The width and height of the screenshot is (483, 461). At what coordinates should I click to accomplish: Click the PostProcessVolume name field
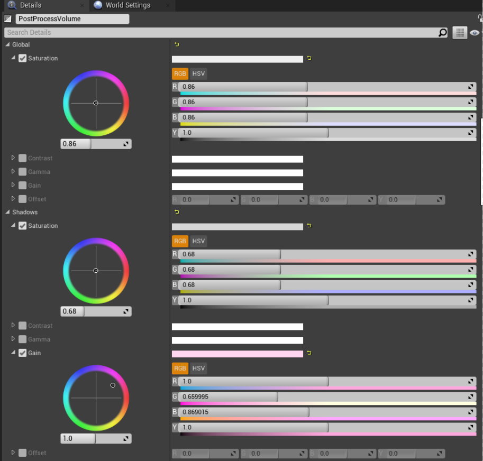72,19
